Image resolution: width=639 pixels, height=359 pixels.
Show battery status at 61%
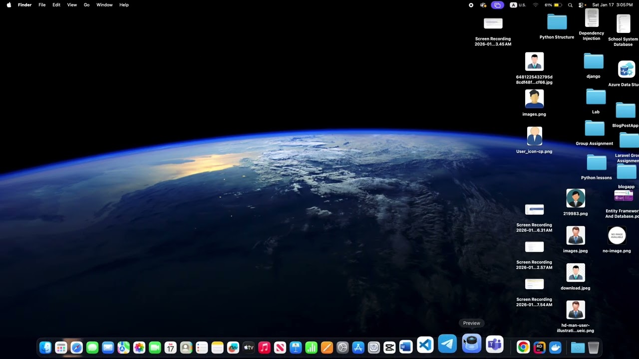[553, 5]
